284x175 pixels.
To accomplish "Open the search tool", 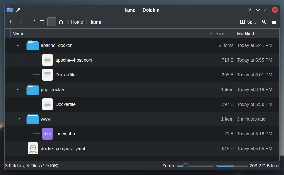I will [264, 22].
